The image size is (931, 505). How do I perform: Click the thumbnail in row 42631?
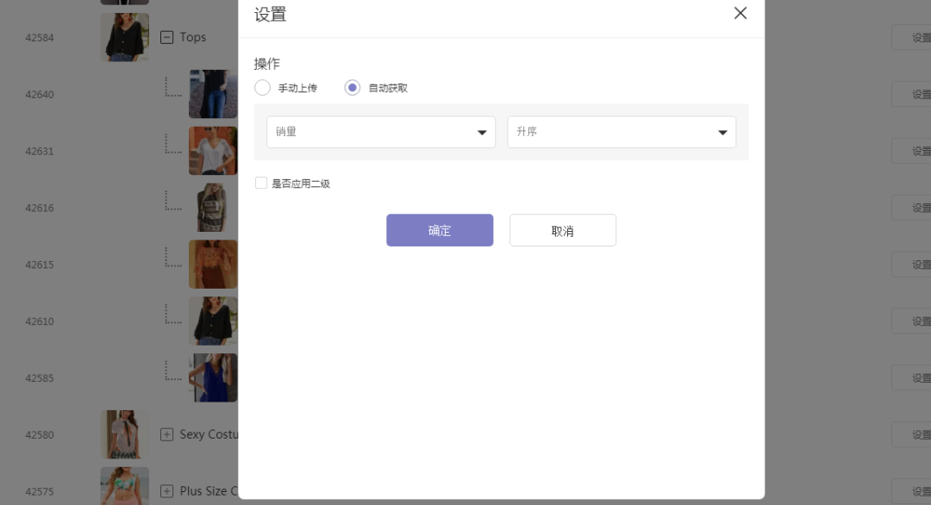tap(212, 151)
